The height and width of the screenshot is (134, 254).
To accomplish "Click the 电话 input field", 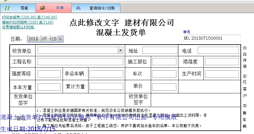I will click(218, 51).
